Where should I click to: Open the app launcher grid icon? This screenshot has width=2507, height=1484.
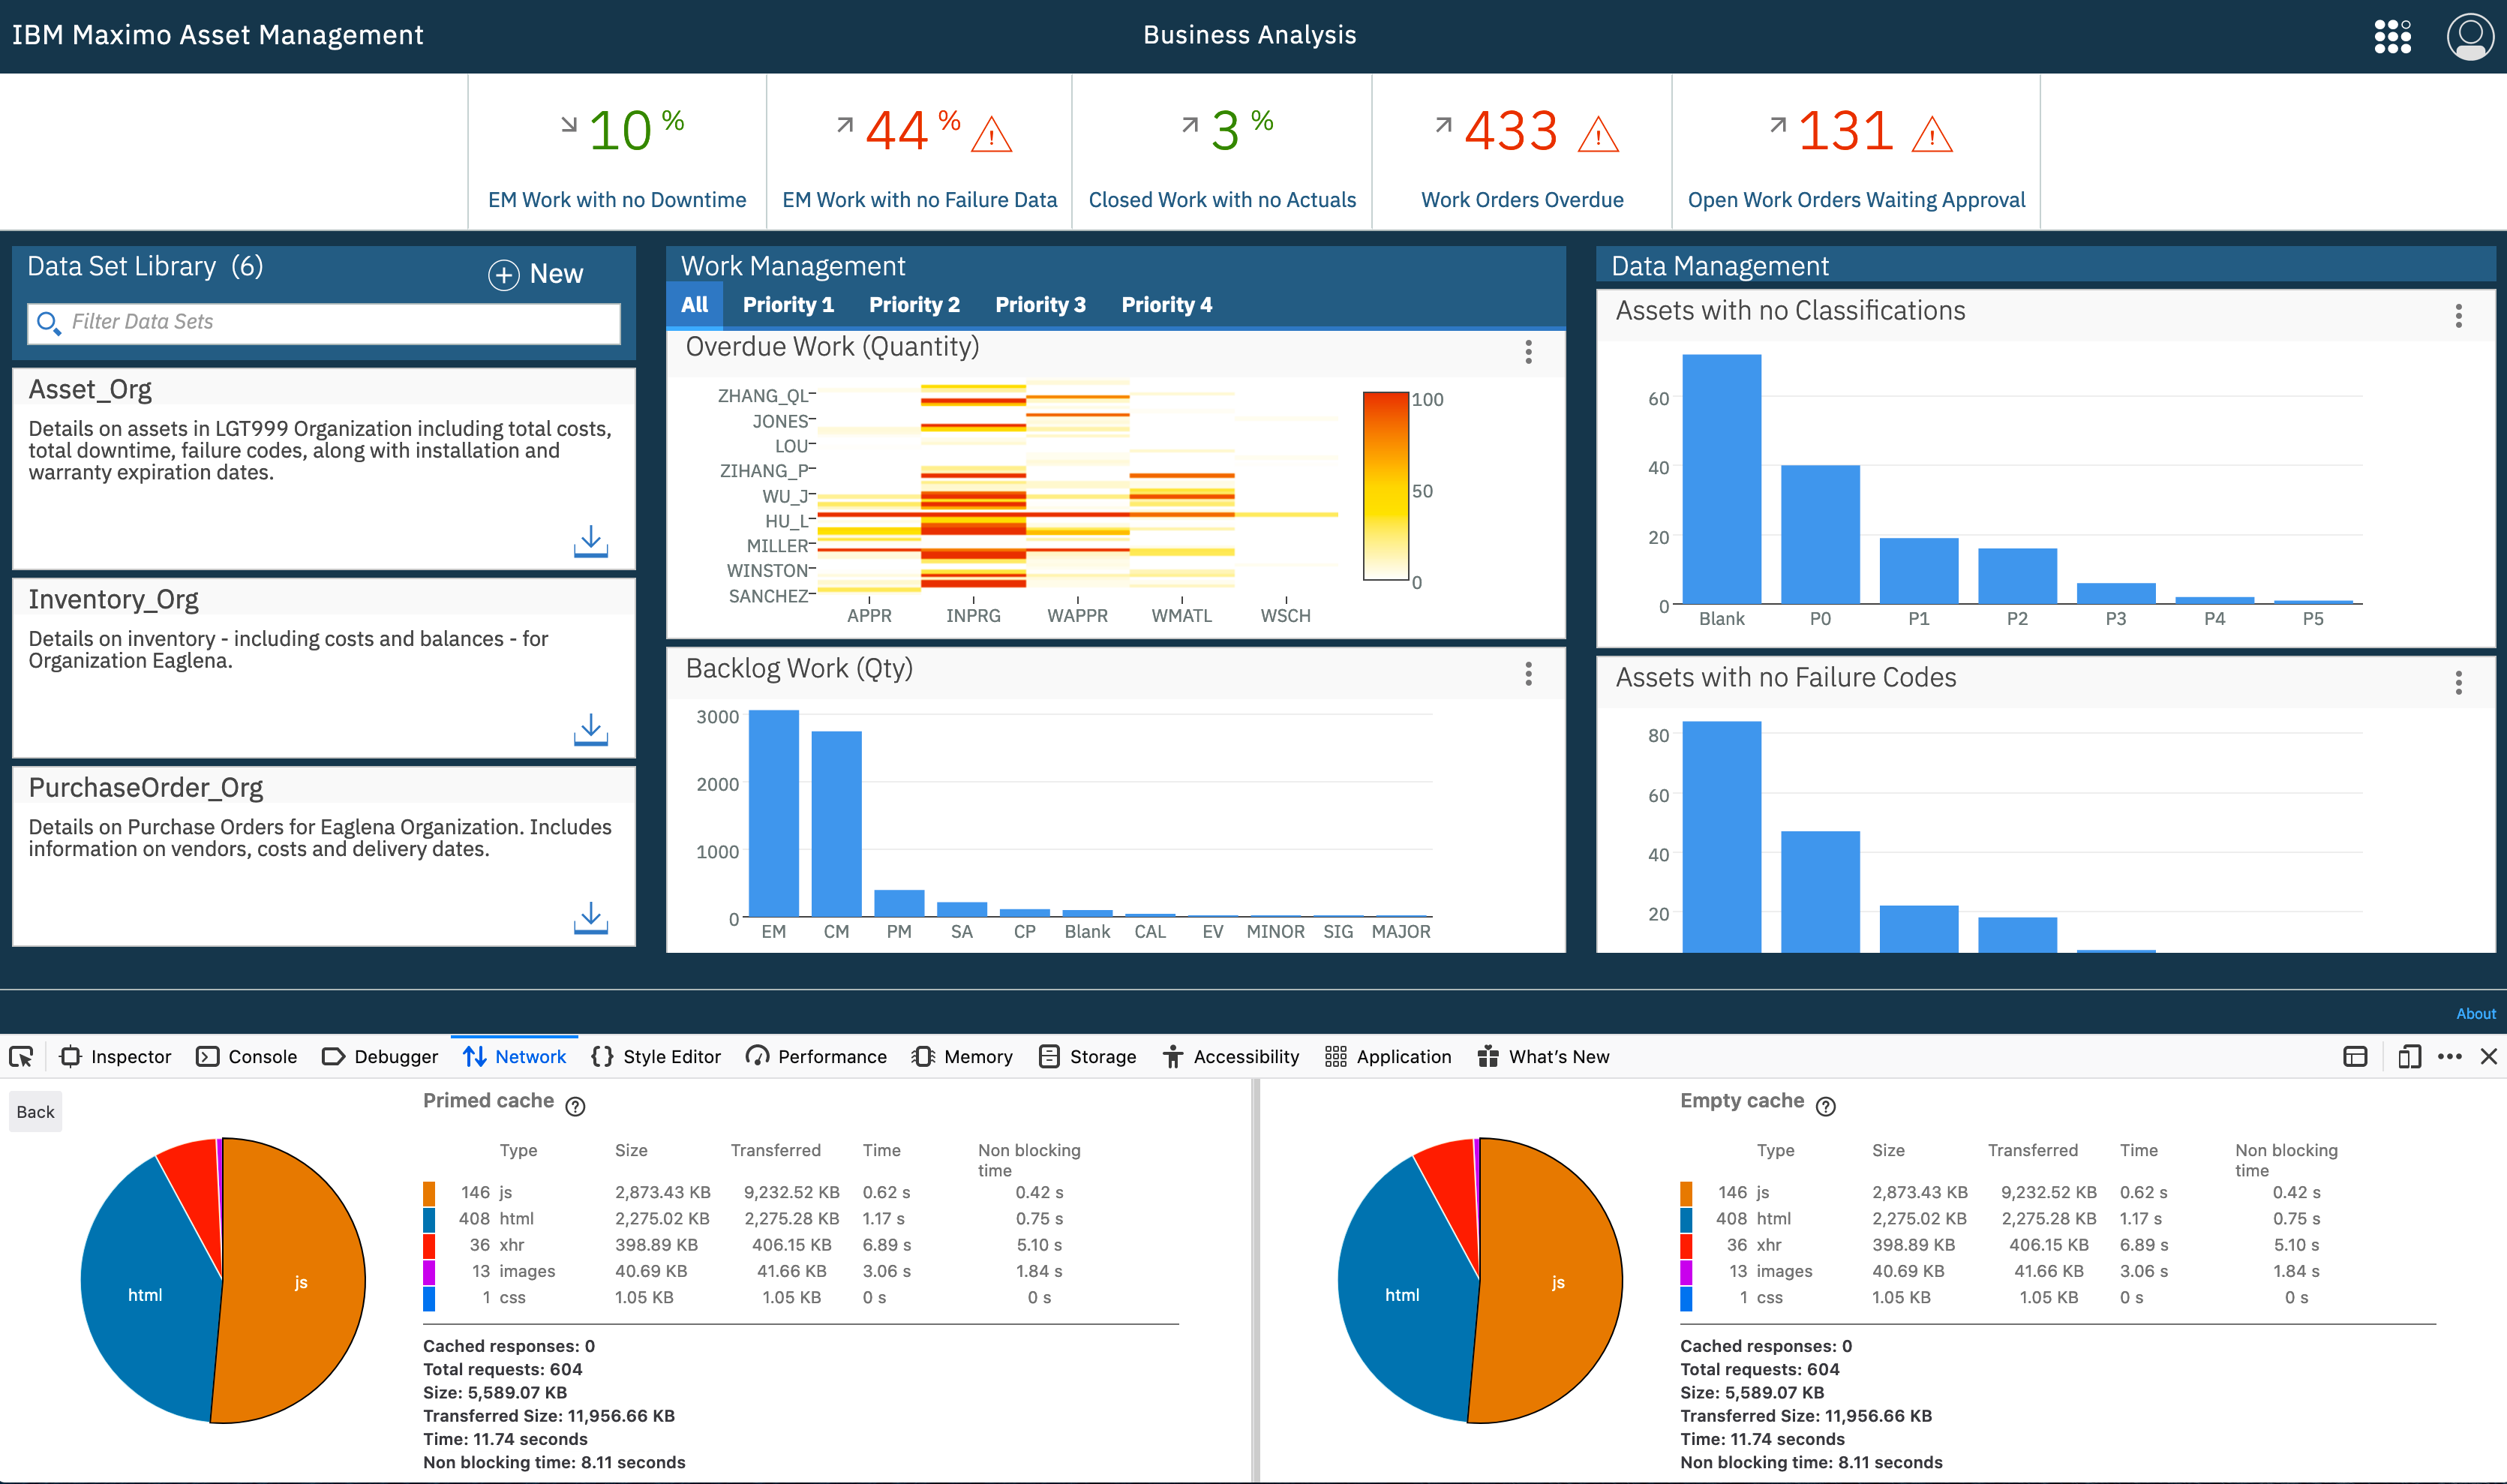pyautogui.click(x=2392, y=36)
